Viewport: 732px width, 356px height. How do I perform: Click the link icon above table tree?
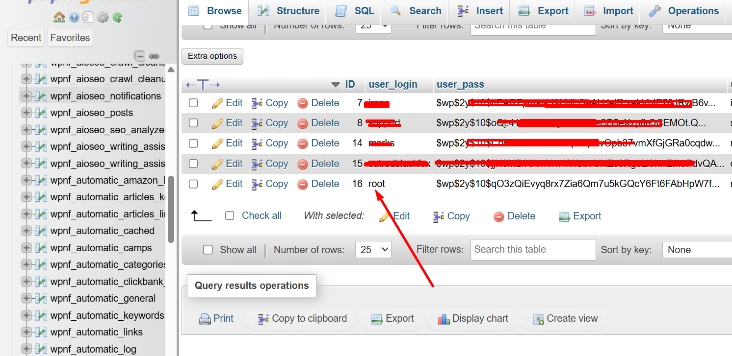(x=154, y=56)
